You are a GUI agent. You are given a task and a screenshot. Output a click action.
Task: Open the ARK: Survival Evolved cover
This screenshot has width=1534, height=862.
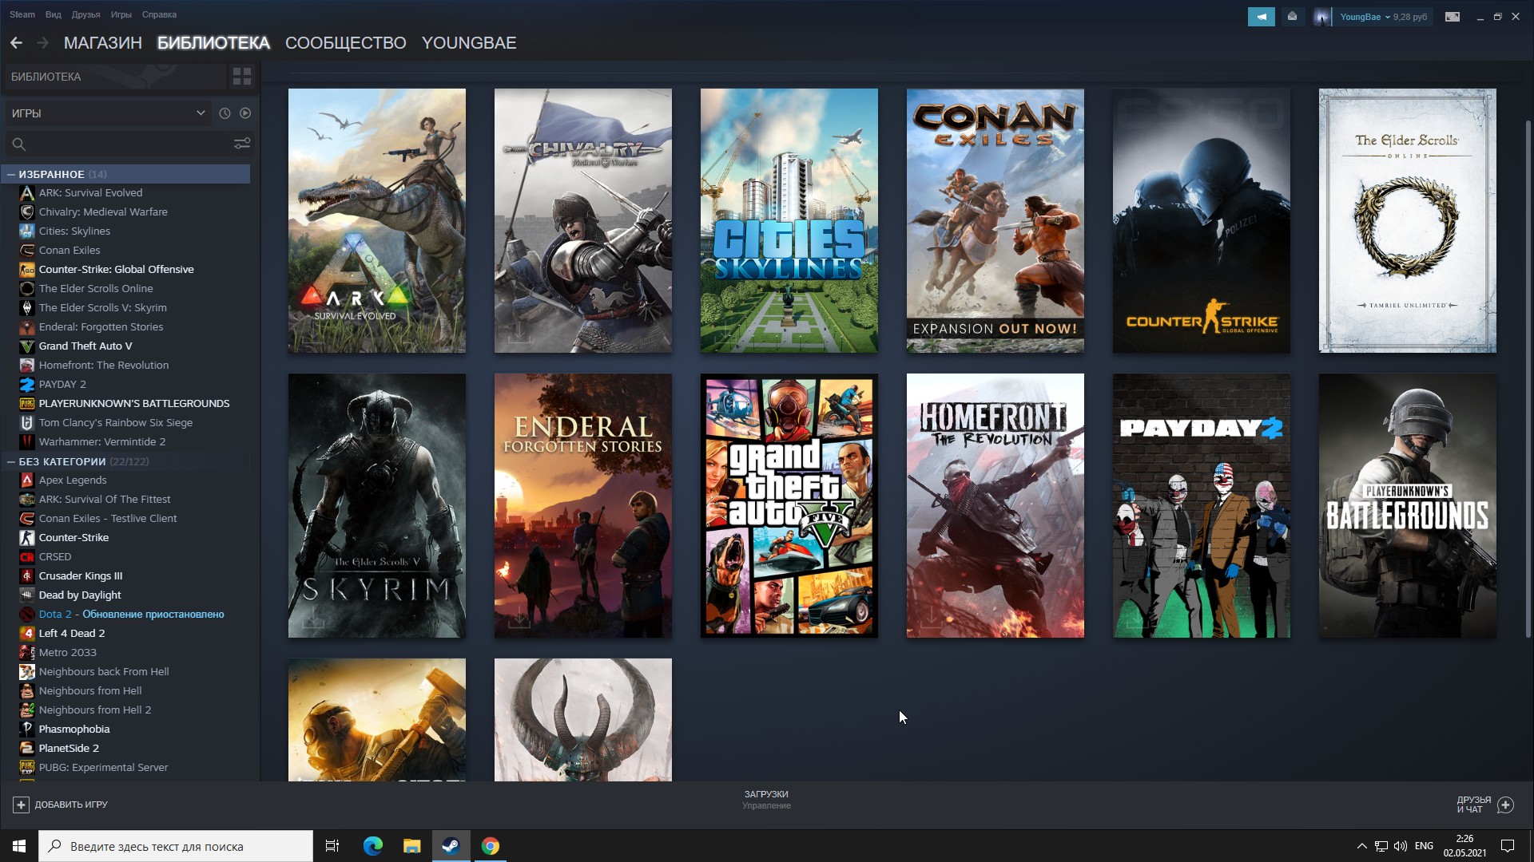pyautogui.click(x=377, y=220)
